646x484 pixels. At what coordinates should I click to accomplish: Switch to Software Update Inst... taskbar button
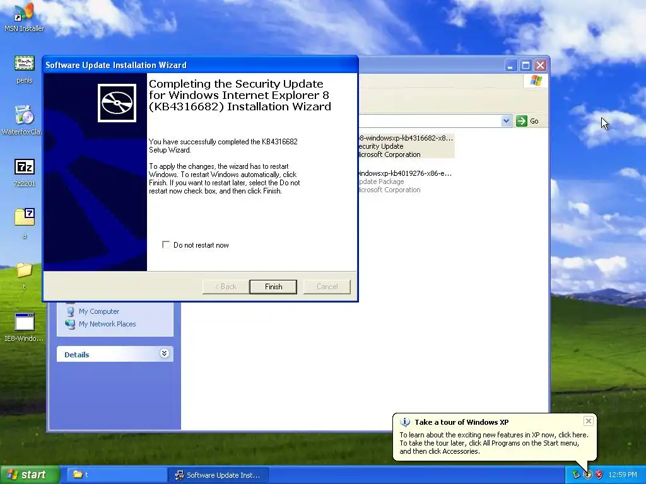tap(219, 475)
